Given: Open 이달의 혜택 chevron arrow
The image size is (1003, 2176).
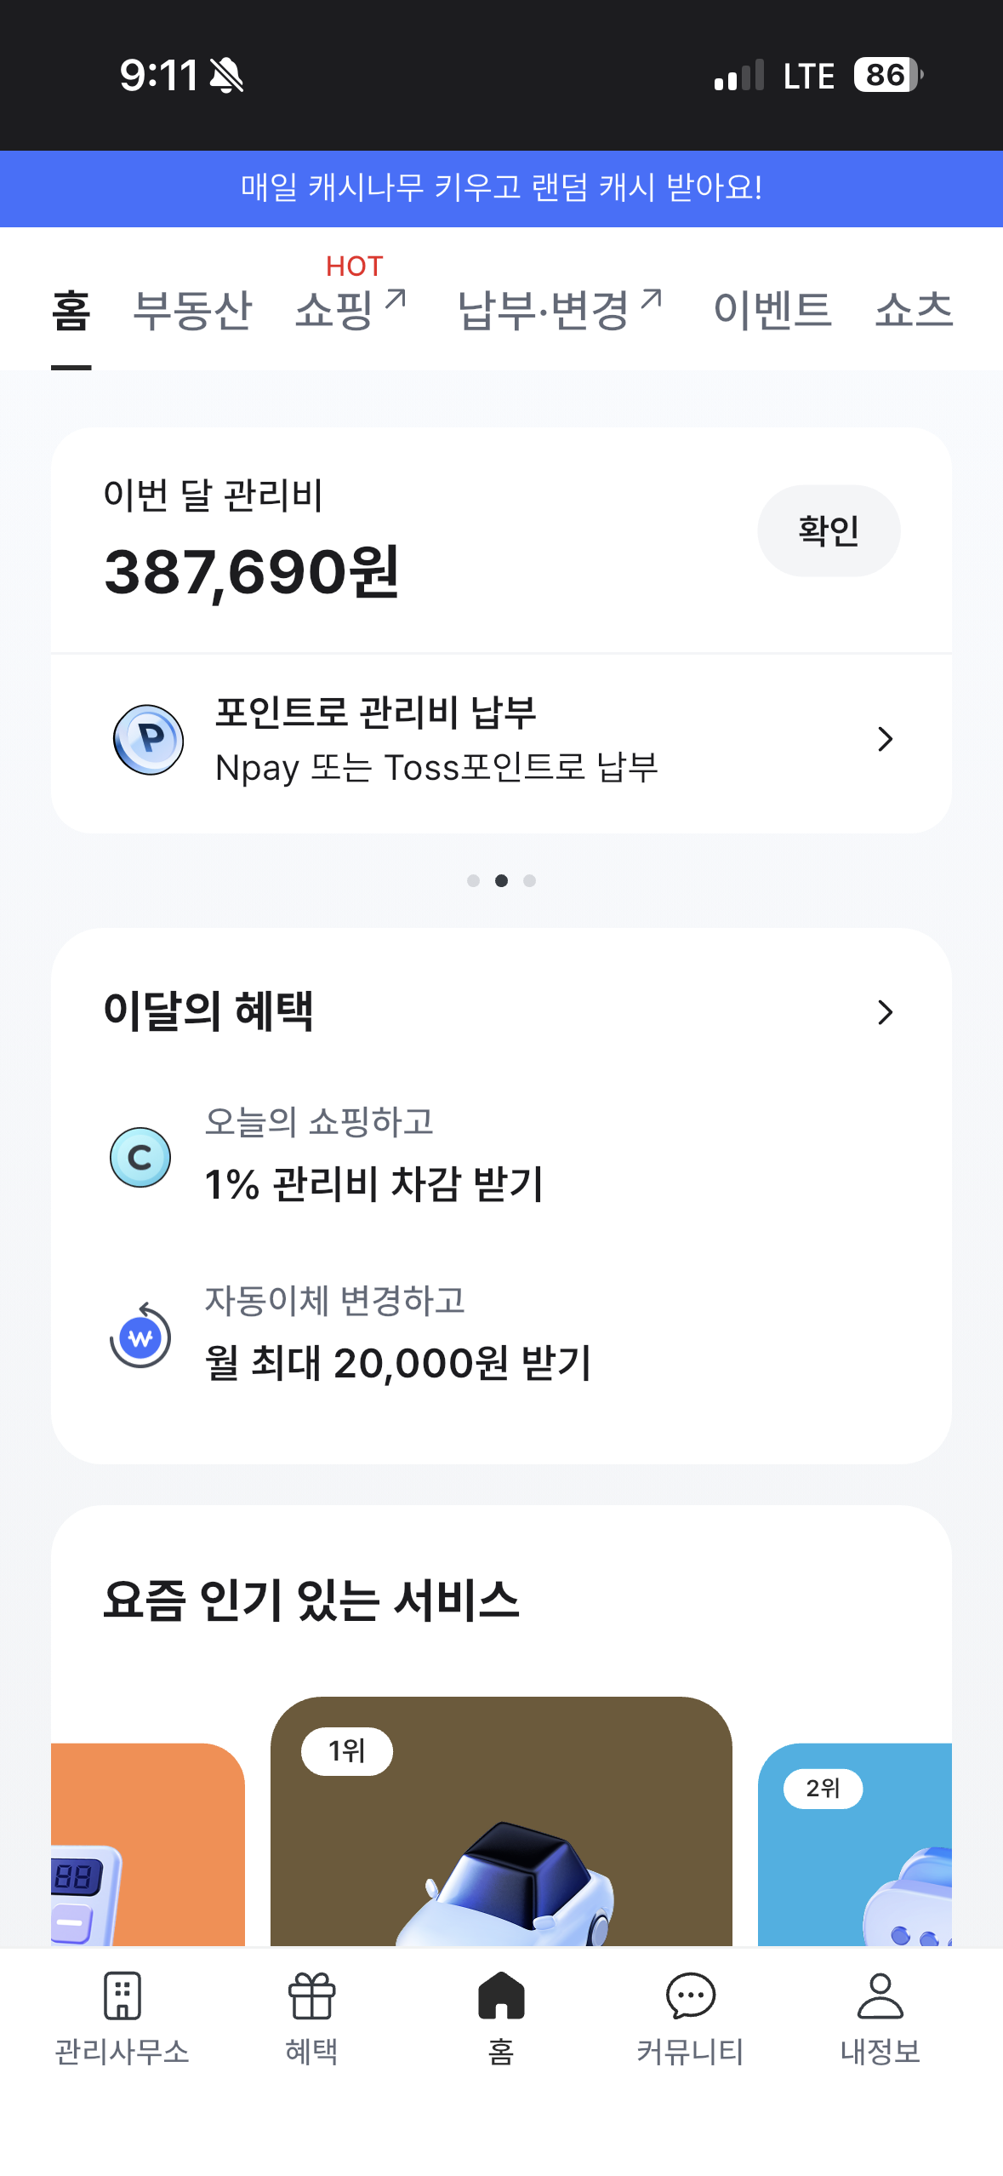Looking at the screenshot, I should click(x=885, y=1012).
